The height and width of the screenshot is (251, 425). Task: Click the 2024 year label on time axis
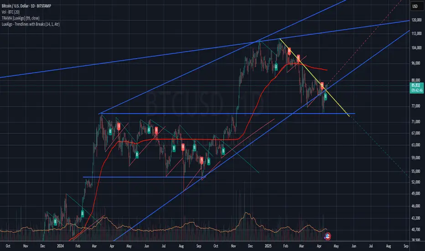coord(61,246)
